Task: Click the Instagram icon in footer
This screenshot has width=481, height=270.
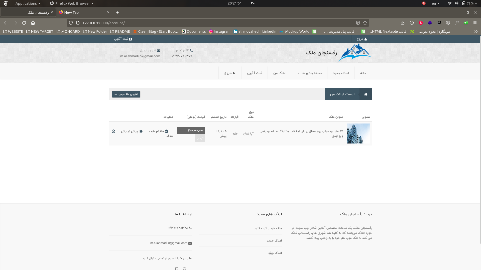Action: tap(177, 268)
